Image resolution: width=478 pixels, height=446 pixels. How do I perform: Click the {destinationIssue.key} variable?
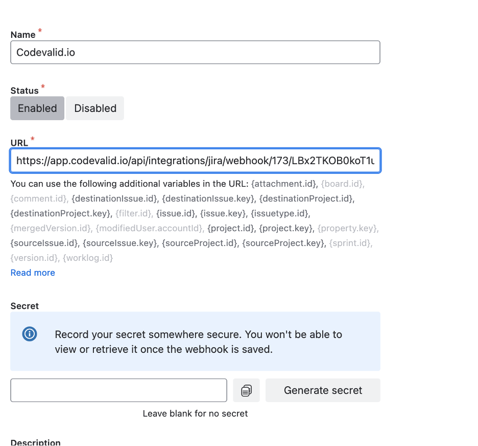pos(208,199)
